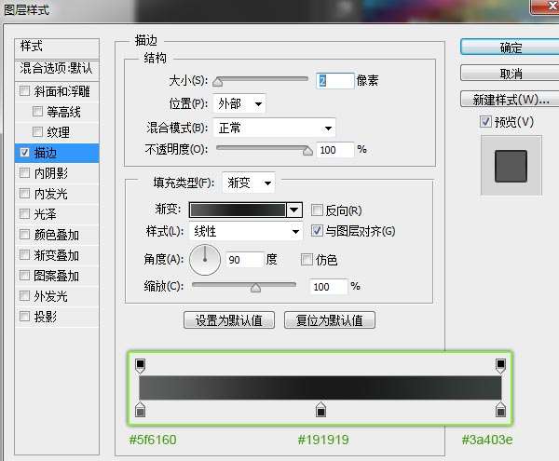
Task: Enable the 斜面和浮雕 checkbox
Action: coord(24,91)
